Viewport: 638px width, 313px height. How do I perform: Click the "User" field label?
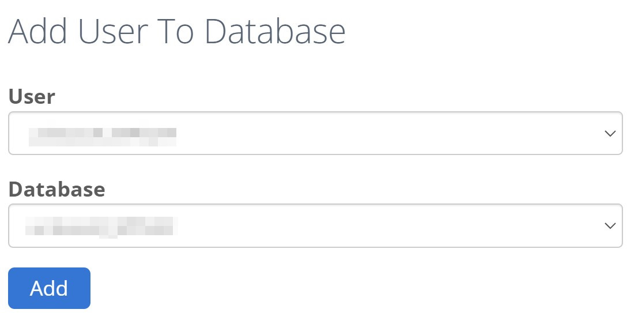tap(32, 96)
